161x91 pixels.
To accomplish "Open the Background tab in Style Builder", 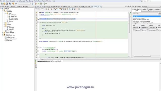I will [x=151, y=11].
